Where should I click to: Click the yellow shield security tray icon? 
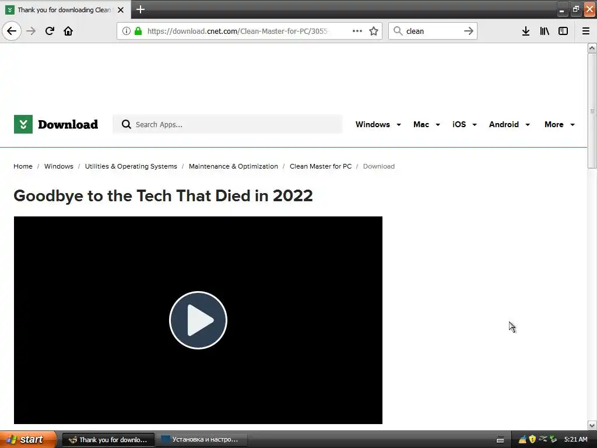coord(532,439)
